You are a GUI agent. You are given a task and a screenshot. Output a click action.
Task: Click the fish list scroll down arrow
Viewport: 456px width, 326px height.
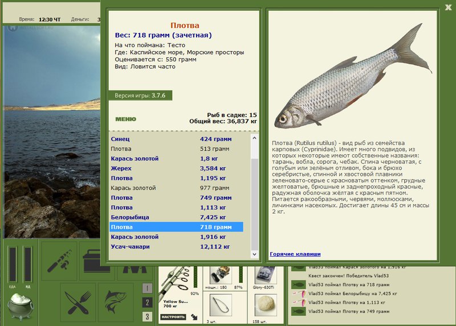(x=254, y=254)
